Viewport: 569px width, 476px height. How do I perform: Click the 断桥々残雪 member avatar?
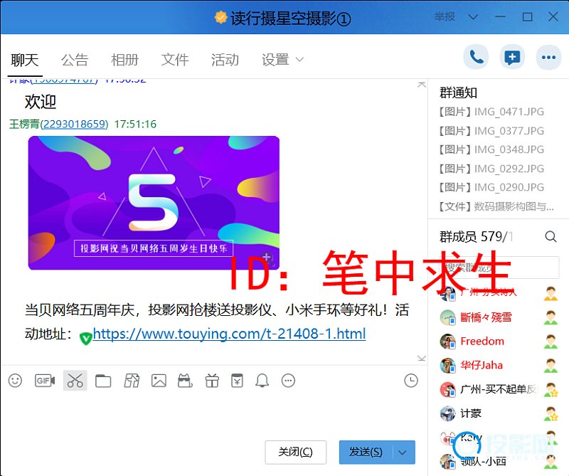[447, 318]
